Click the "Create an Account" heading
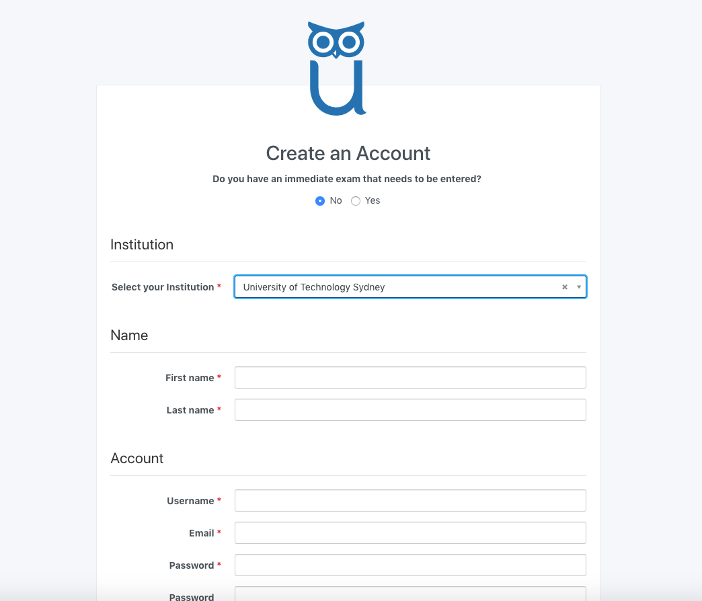702x601 pixels. (x=348, y=153)
